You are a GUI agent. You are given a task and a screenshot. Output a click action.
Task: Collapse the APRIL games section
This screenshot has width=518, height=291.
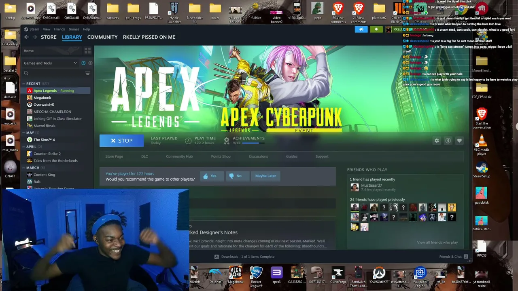point(24,147)
